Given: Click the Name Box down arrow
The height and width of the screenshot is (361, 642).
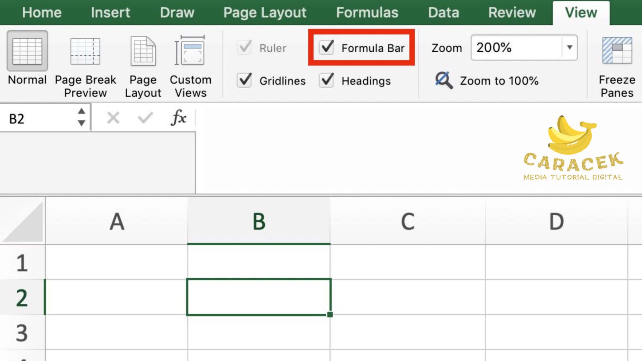Looking at the screenshot, I should (81, 122).
